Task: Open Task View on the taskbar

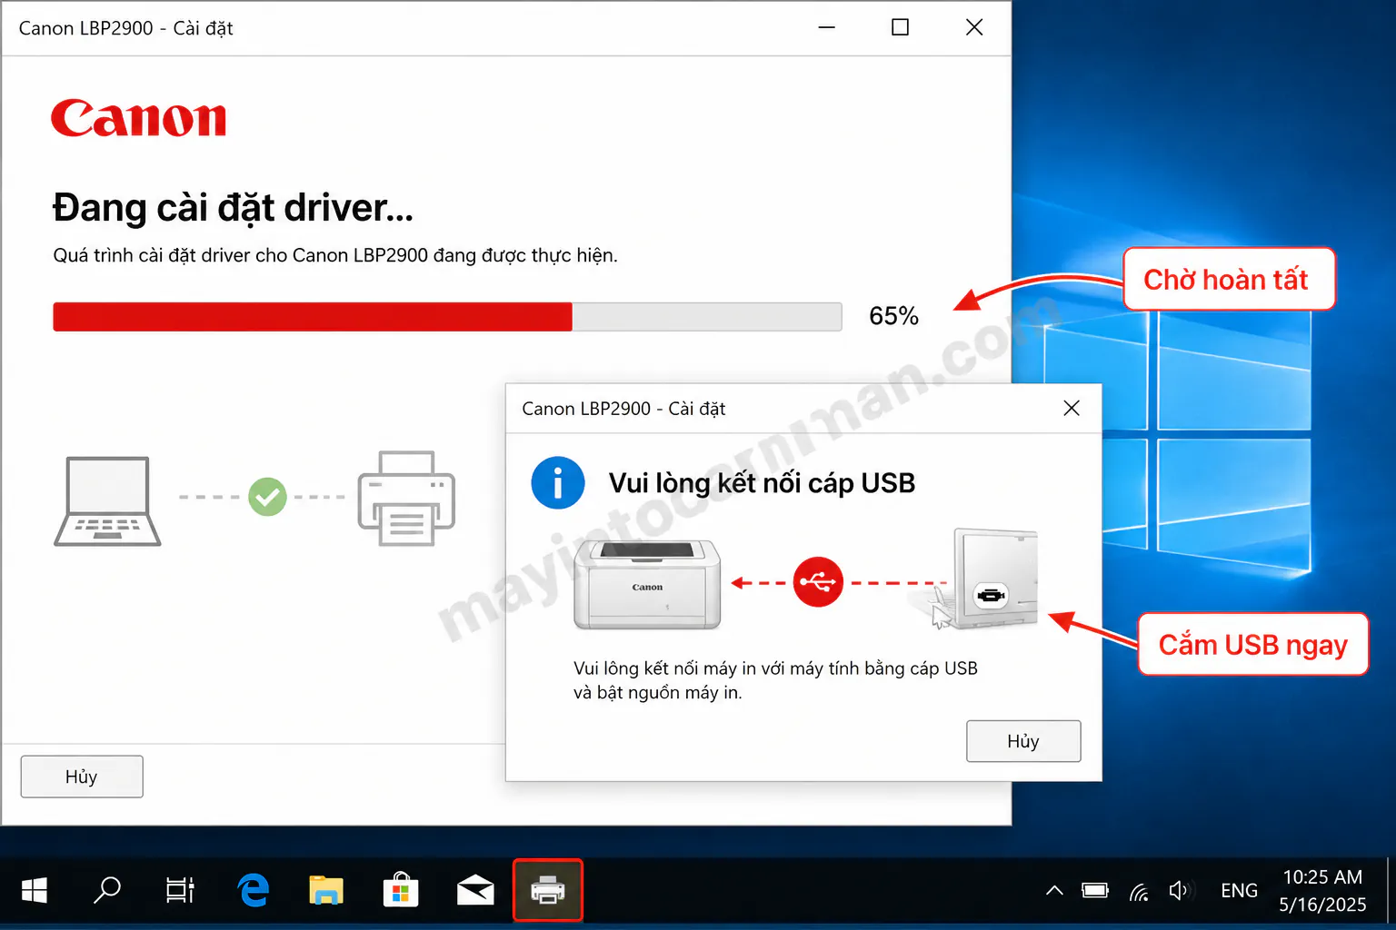Action: 180,890
